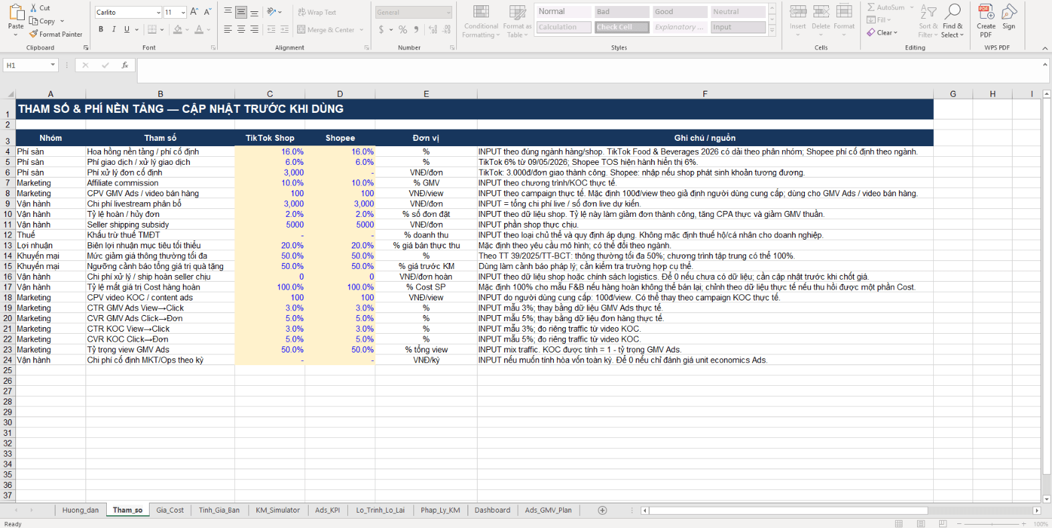The image size is (1052, 528).
Task: Apply the Check Cell style
Action: coord(622,27)
